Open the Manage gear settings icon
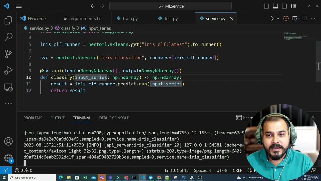The image size is (321, 181). pyautogui.click(x=8, y=158)
